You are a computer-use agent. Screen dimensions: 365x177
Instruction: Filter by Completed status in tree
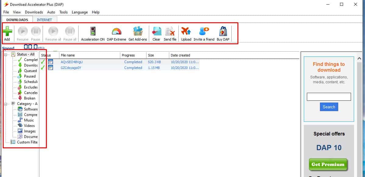click(31, 60)
